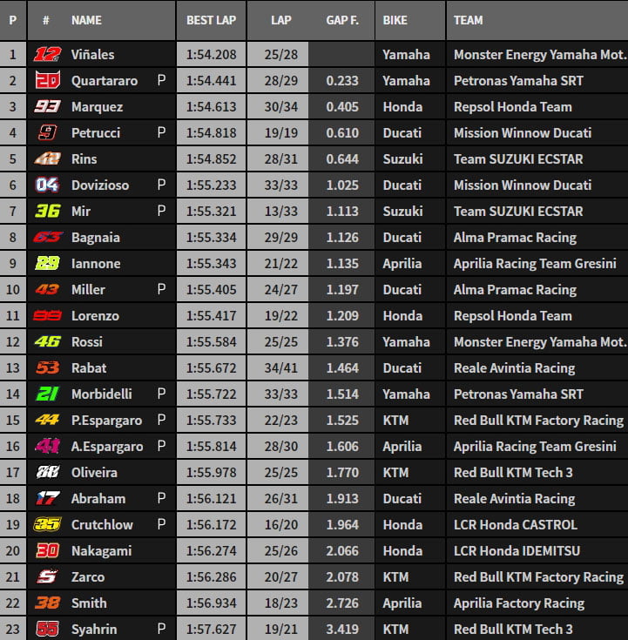
Task: Click on rider name Lorenzo
Action: click(x=95, y=315)
